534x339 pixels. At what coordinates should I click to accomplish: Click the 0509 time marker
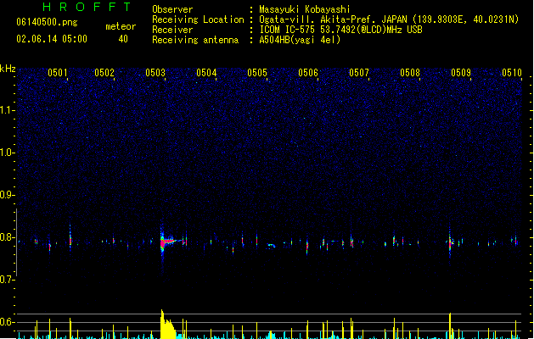461,73
